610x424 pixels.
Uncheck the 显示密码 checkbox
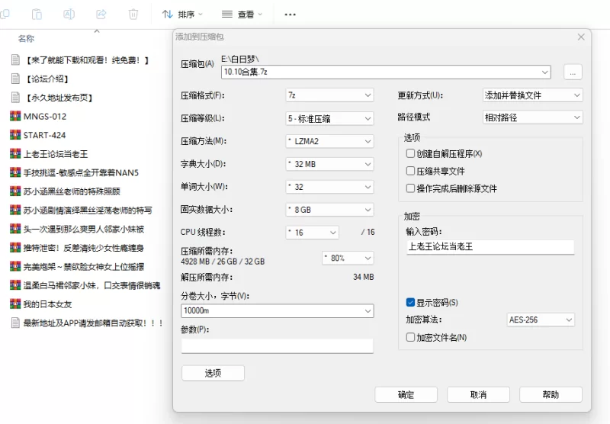click(x=411, y=303)
